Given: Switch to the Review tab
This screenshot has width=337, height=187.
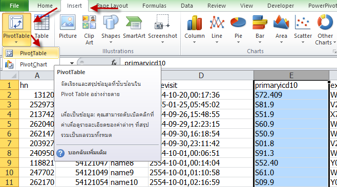Looking at the screenshot, I should pos(217,6).
